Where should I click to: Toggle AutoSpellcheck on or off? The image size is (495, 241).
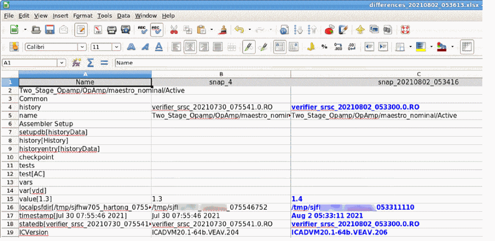[x=157, y=30]
